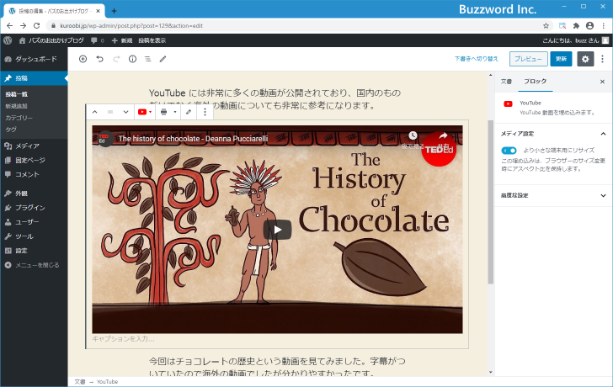Image resolution: width=613 pixels, height=387 pixels.
Task: Click the block drag handle
Action: click(110, 112)
